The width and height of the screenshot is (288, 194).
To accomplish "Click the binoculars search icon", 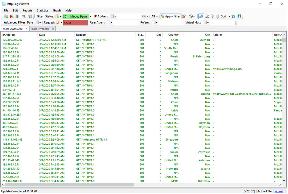I will tap(24, 16).
